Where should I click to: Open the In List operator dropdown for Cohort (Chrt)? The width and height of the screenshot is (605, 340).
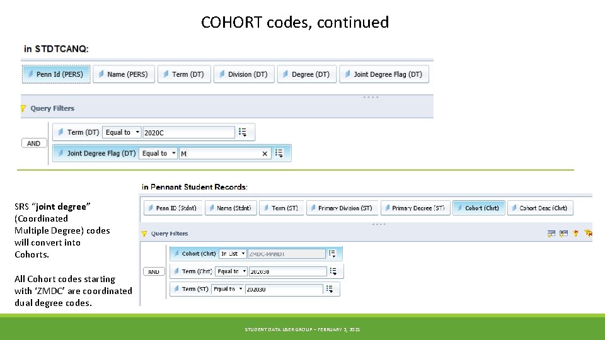point(233,253)
